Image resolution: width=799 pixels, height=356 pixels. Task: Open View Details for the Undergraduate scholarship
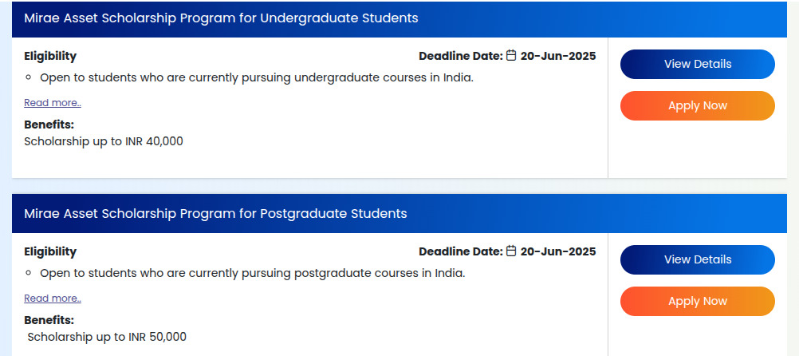click(697, 65)
